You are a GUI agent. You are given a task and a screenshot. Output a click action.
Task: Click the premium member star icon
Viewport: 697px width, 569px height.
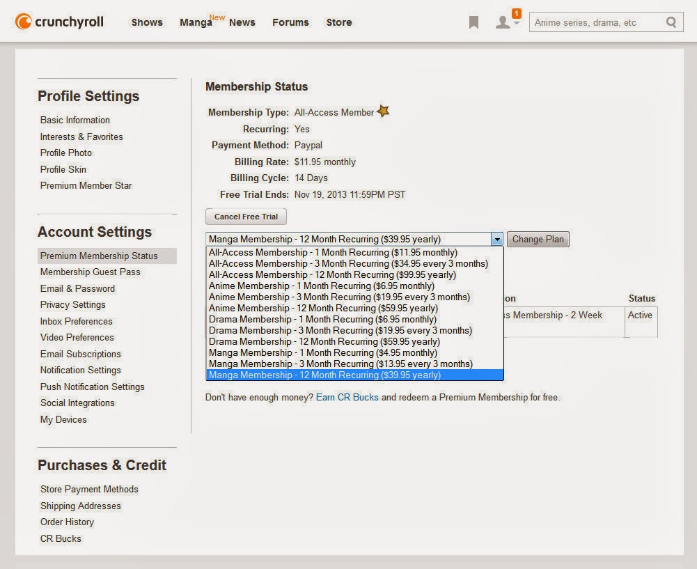click(x=383, y=111)
